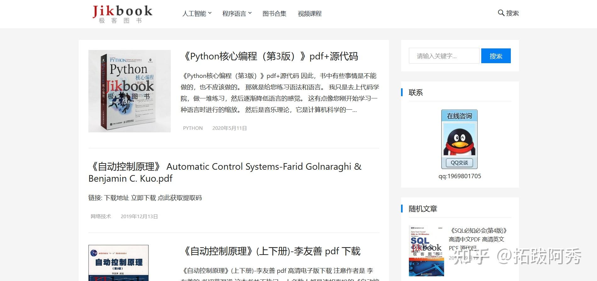Click the 搜索 text in top navigation
This screenshot has width=597, height=281.
point(512,13)
